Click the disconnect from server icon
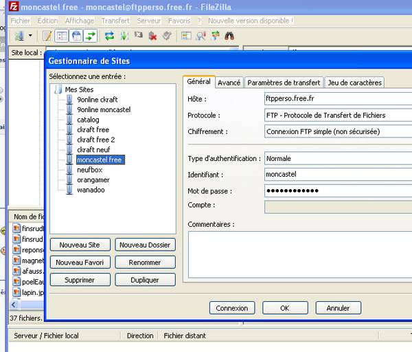Viewport: 412px width, 352px height. pyautogui.click(x=152, y=36)
